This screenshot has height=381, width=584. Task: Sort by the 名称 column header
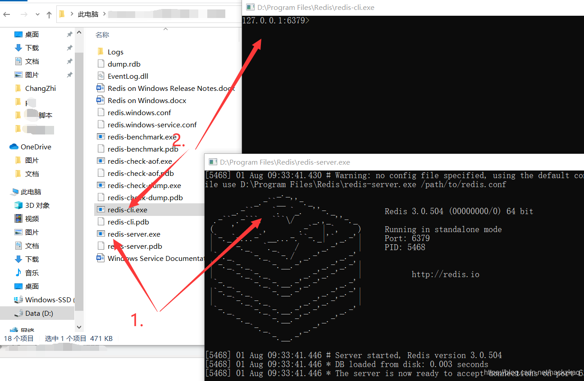[x=102, y=35]
